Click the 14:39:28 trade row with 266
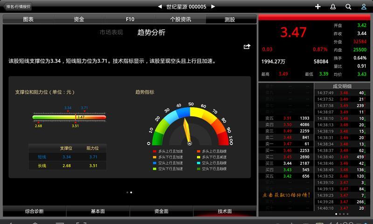The image size is (373, 224). coord(342,202)
